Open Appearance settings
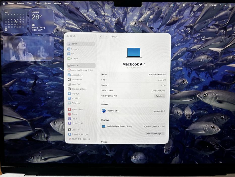235x177 pixels. click(75, 79)
